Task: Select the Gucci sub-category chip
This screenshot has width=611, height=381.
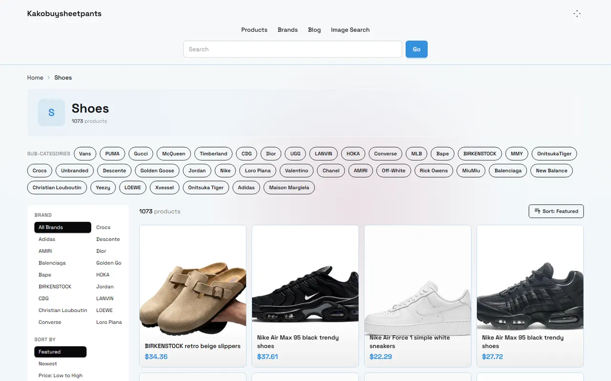Action: point(141,154)
